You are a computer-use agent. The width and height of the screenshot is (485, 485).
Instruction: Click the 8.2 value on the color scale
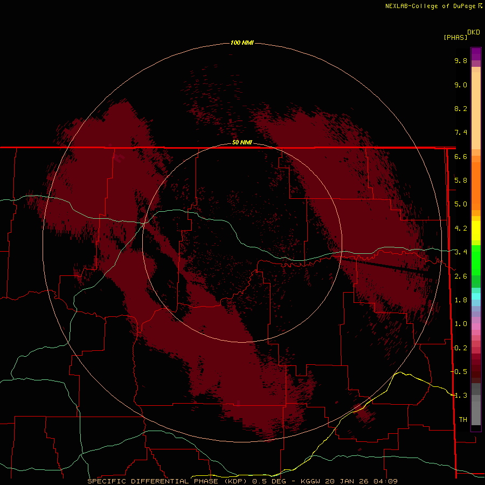(x=461, y=108)
